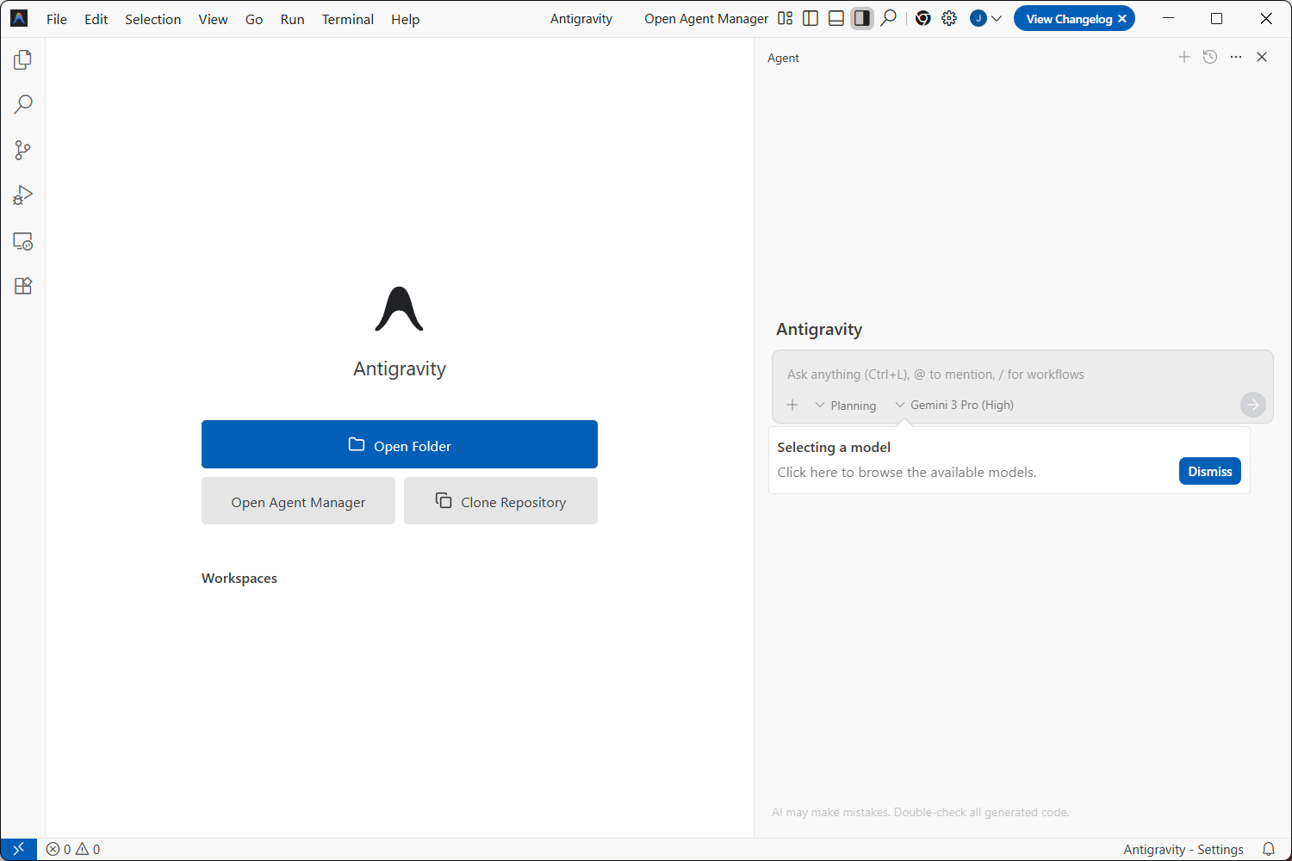Click the Antigravity title in title bar
Viewport: 1292px width, 861px height.
coord(581,19)
